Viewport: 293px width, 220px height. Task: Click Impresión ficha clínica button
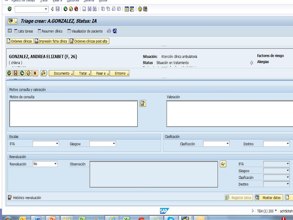pos(52,41)
